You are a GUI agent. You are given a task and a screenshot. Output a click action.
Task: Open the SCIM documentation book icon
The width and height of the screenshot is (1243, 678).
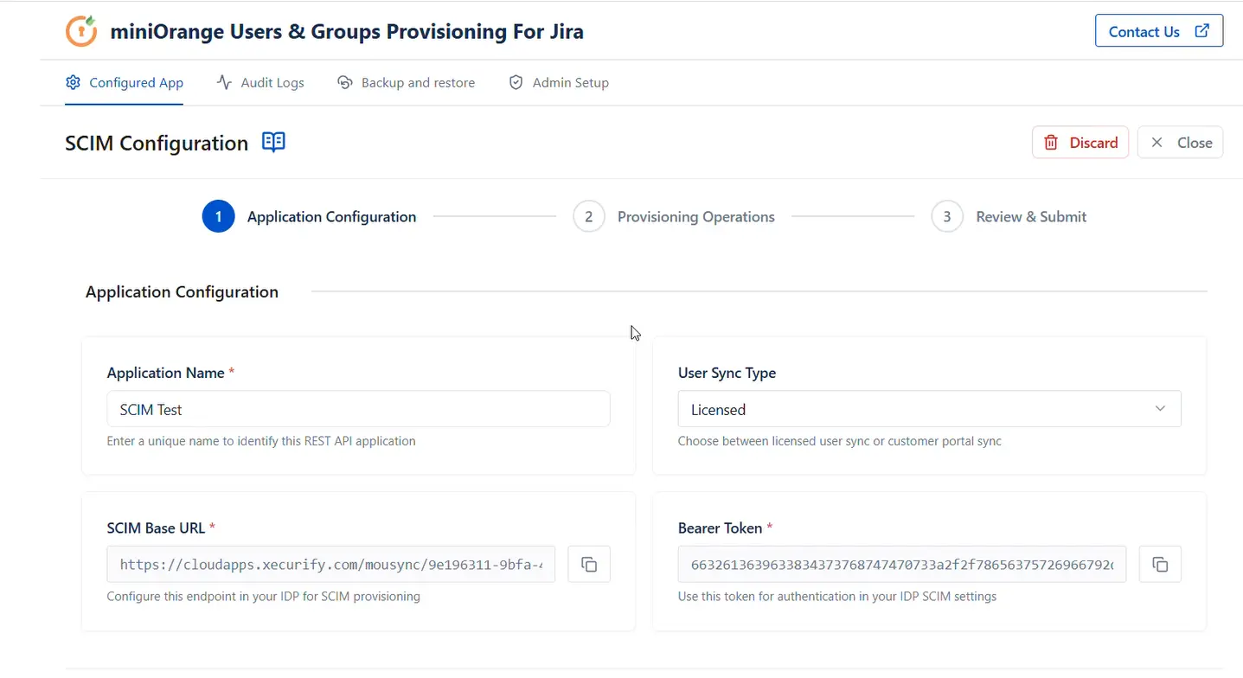(273, 143)
